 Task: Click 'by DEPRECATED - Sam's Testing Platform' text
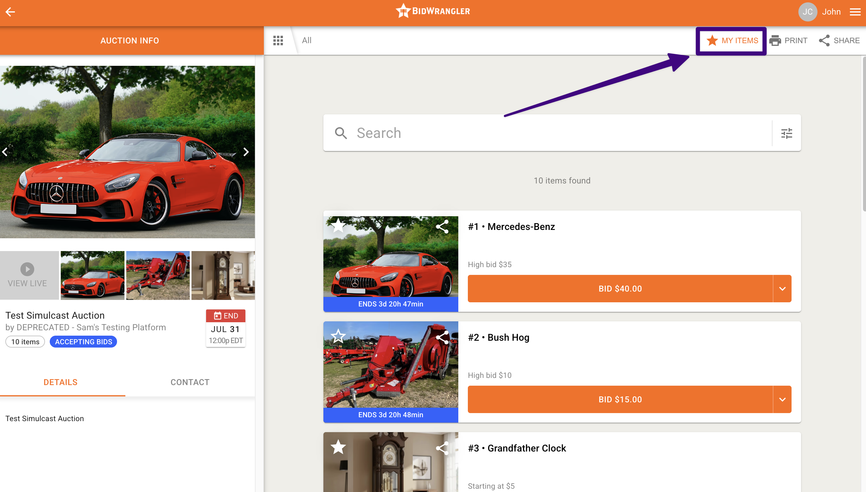[x=85, y=327]
